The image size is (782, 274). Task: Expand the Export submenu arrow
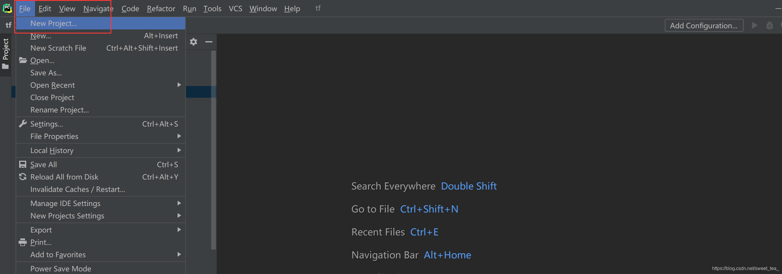click(x=179, y=230)
